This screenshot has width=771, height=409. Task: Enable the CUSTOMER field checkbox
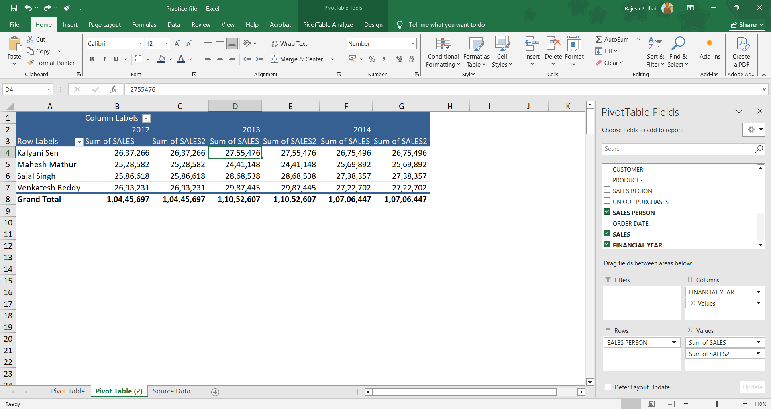(x=607, y=168)
